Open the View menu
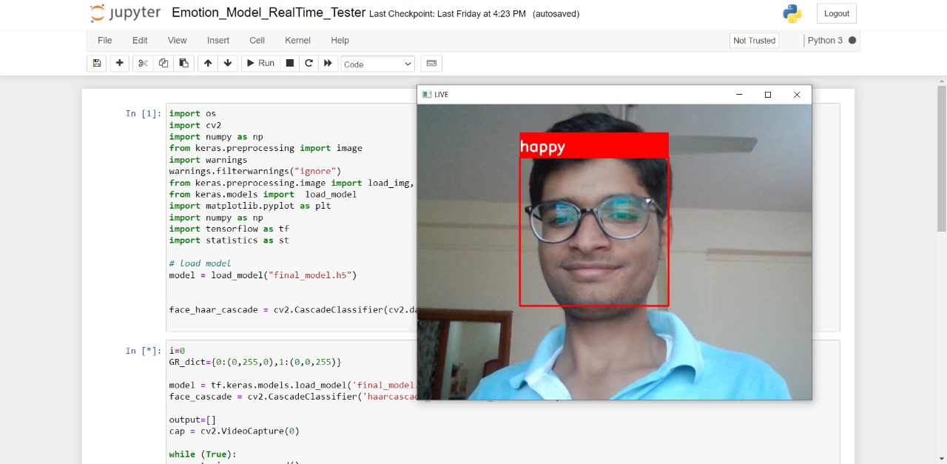947x464 pixels. (178, 41)
